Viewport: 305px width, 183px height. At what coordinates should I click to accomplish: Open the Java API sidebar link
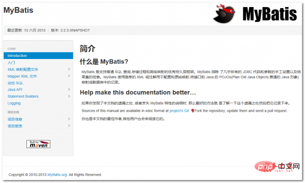pyautogui.click(x=15, y=89)
